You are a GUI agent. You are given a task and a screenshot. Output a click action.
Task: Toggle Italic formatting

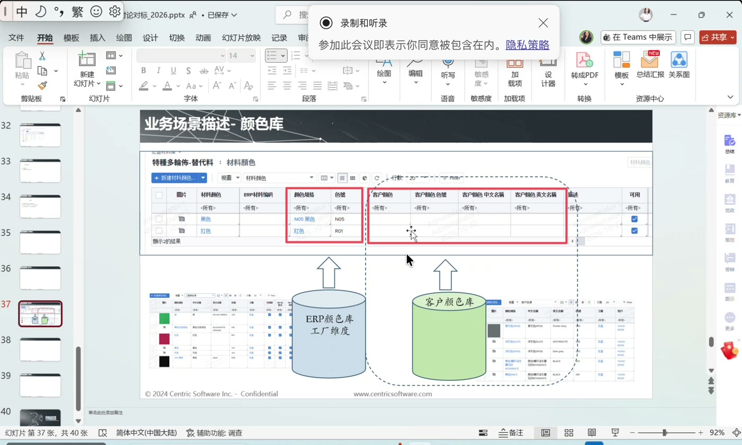click(158, 71)
